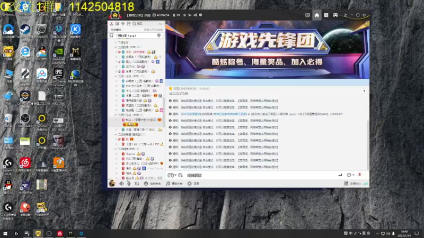This screenshot has height=238, width=424.
Task: Focus the channel search box
Action: tap(148, 24)
